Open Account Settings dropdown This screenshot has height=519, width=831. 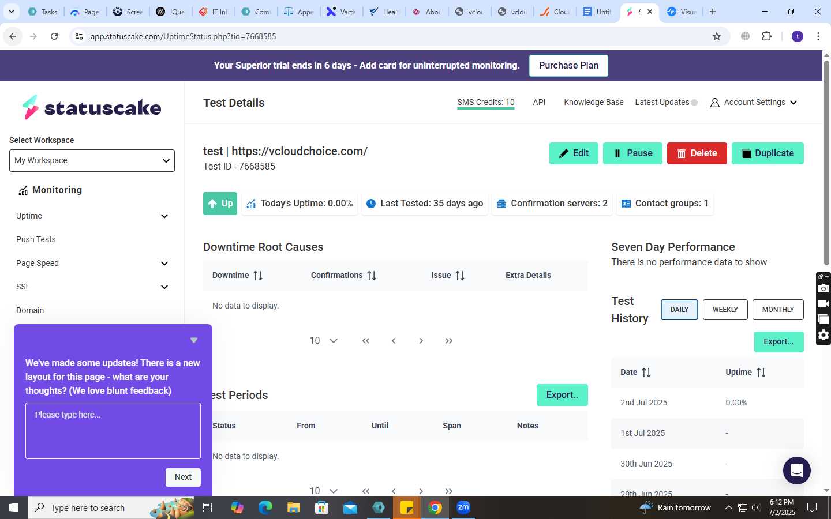[x=754, y=102]
